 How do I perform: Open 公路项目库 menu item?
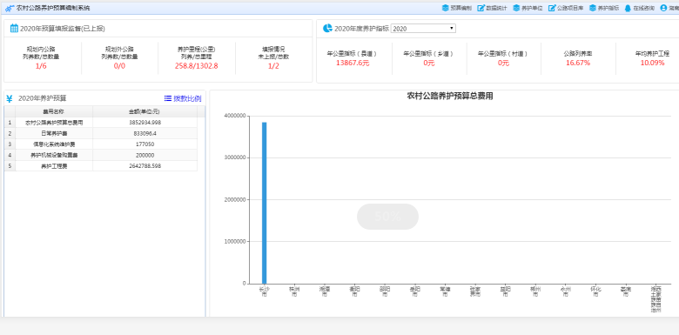[x=566, y=8]
